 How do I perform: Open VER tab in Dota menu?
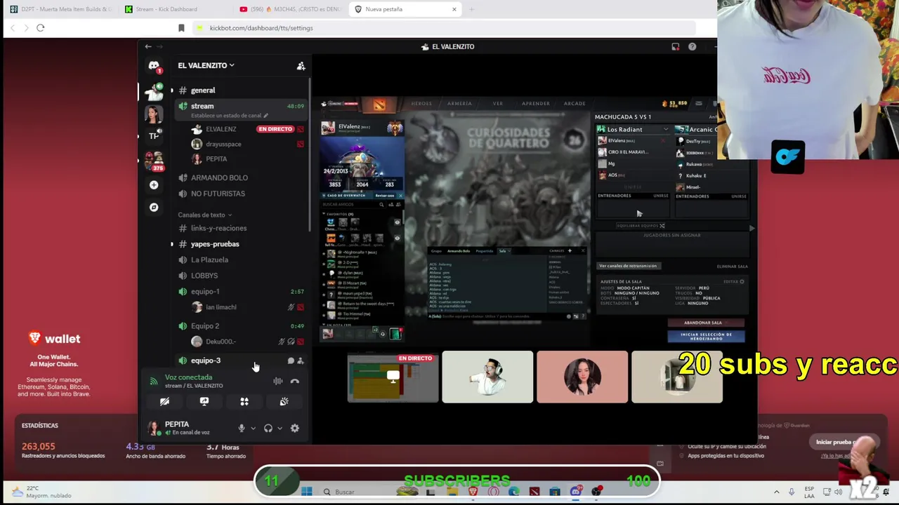497,104
